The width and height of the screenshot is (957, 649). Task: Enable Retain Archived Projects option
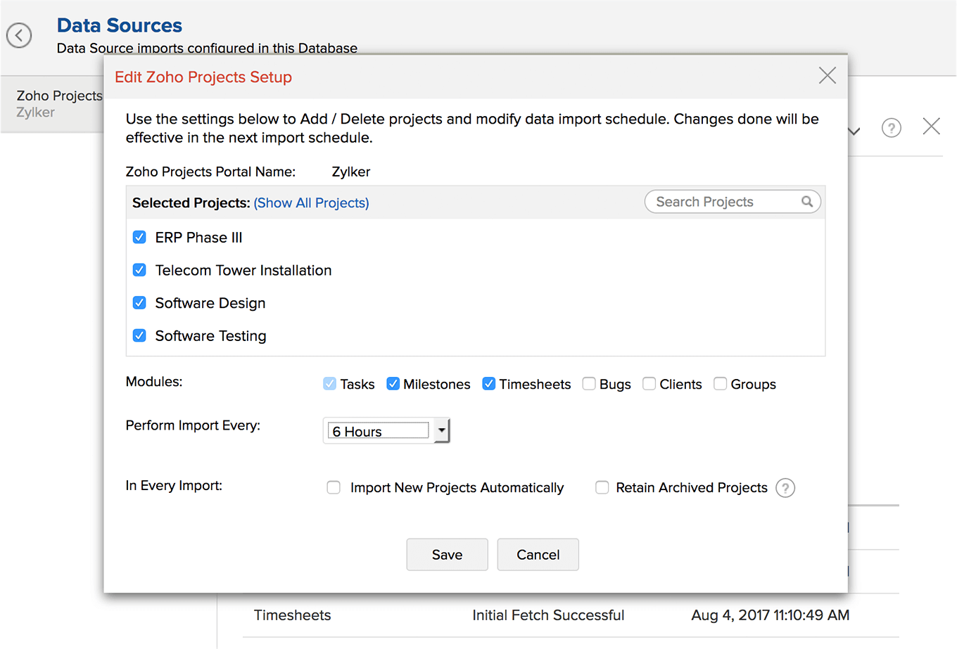point(602,488)
